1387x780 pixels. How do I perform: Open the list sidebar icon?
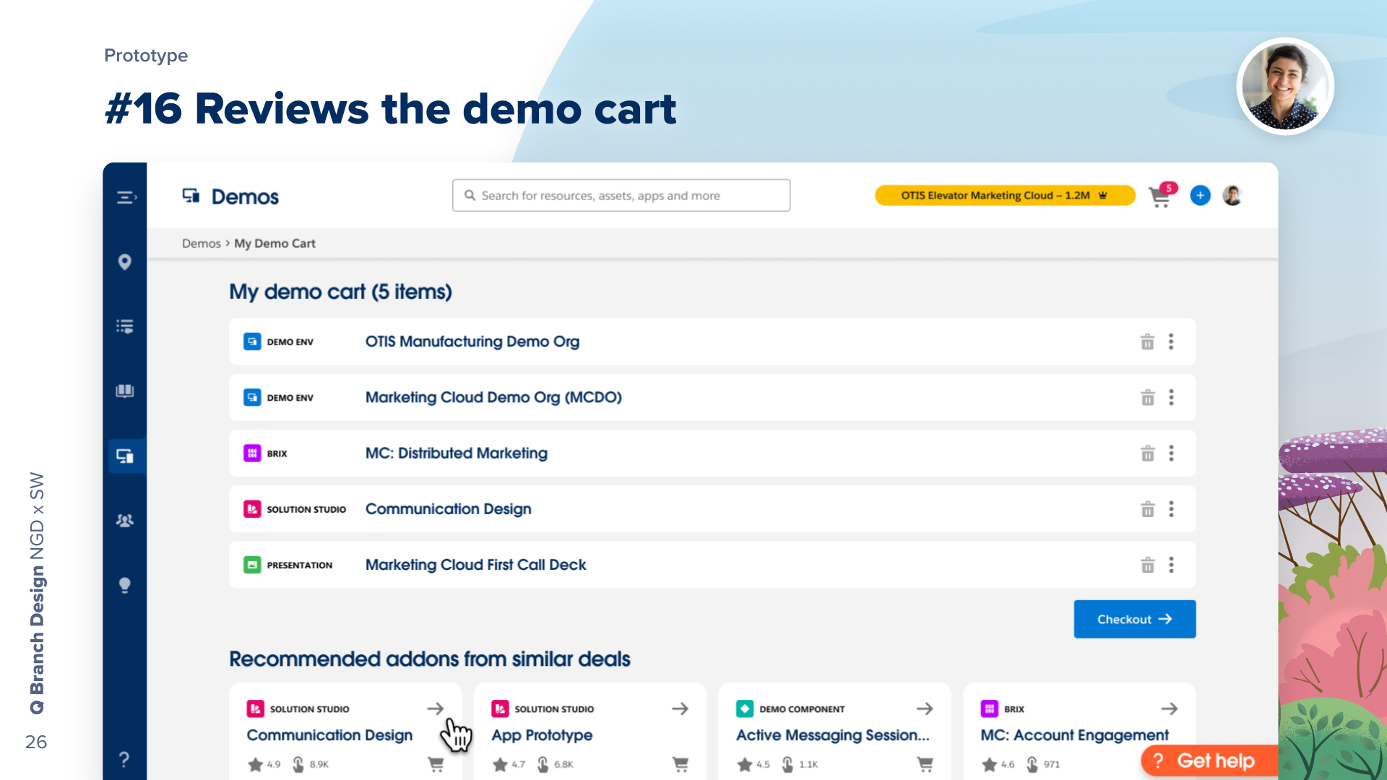[125, 326]
